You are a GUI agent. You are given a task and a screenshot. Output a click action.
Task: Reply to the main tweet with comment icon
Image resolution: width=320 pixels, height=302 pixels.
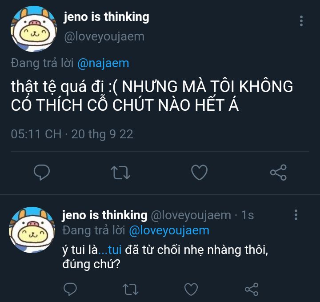click(x=42, y=173)
